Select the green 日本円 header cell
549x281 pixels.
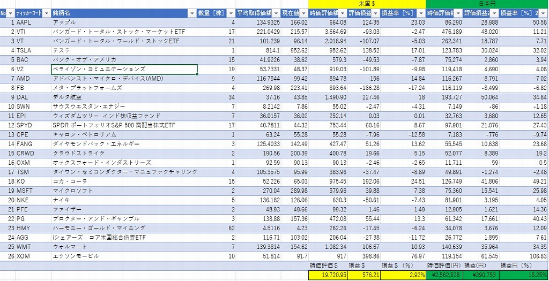click(x=487, y=4)
